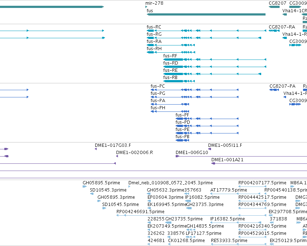This screenshot has height=246, width=307.
Task: Select the RP004246691.5prime EST label
Action: click(x=140, y=212)
